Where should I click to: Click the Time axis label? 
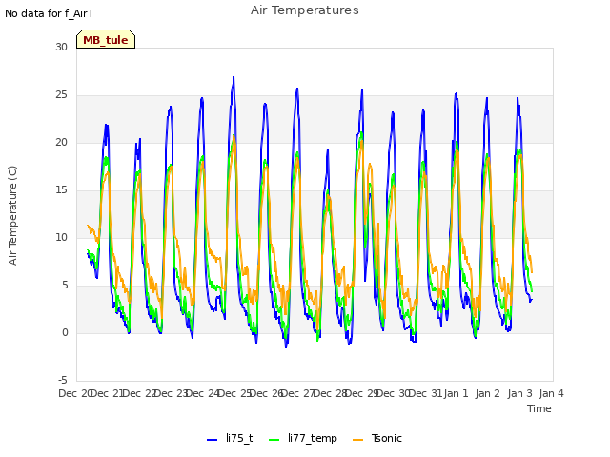click(x=539, y=408)
